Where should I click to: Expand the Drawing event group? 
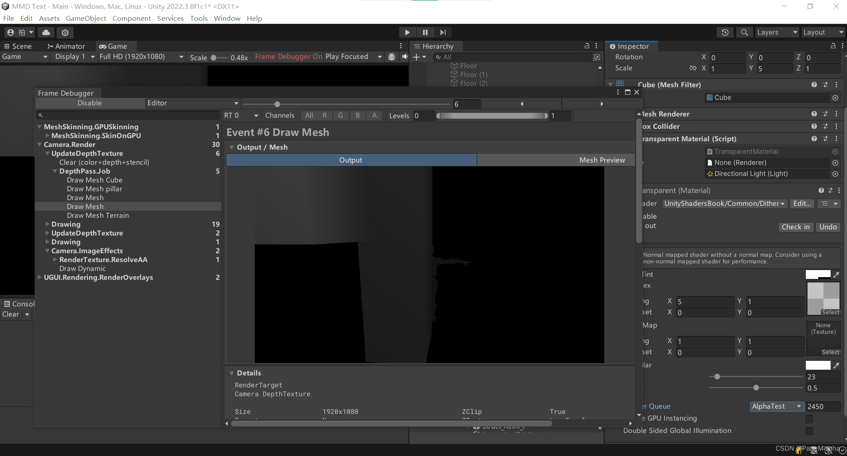click(x=48, y=224)
